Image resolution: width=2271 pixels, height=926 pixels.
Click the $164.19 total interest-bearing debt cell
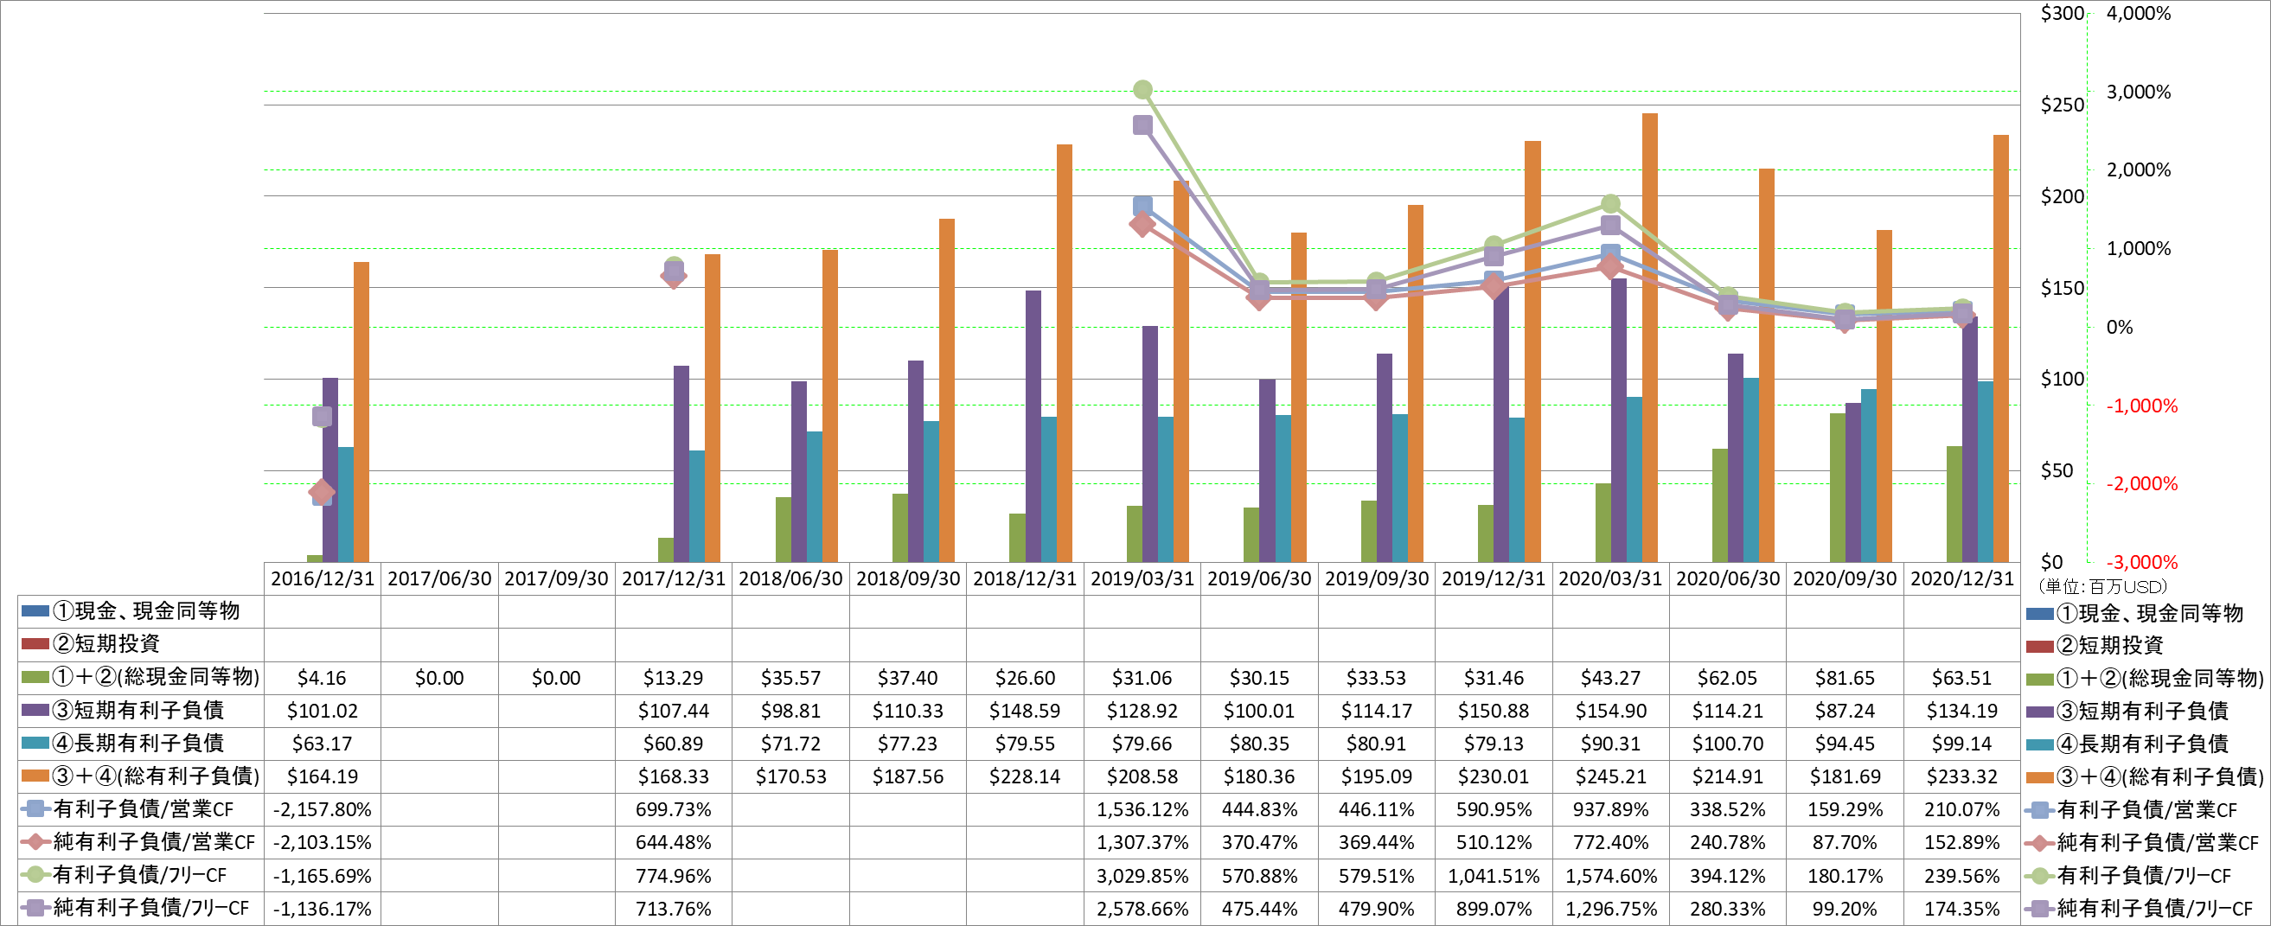322,776
